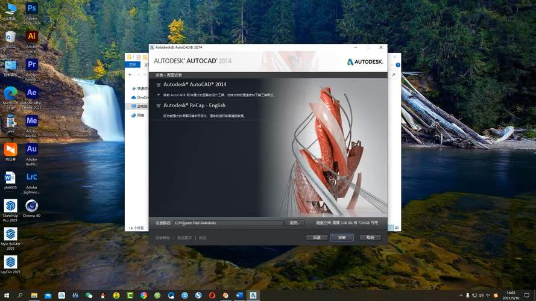Uncheck Autodesk ReCap - English checkbox

click(x=159, y=105)
